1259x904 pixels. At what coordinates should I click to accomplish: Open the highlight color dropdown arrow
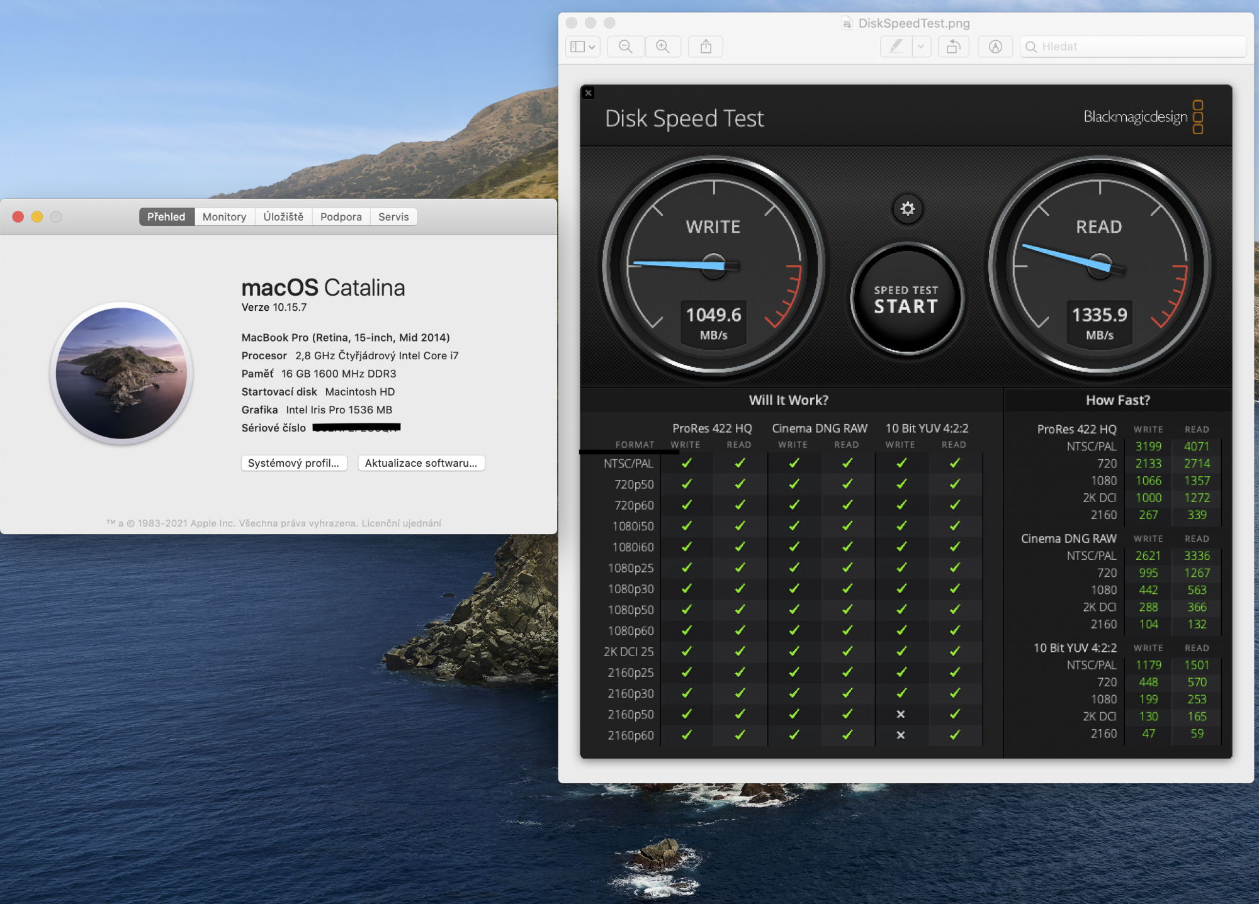point(922,47)
